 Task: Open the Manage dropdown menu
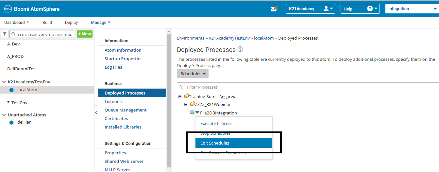click(101, 22)
